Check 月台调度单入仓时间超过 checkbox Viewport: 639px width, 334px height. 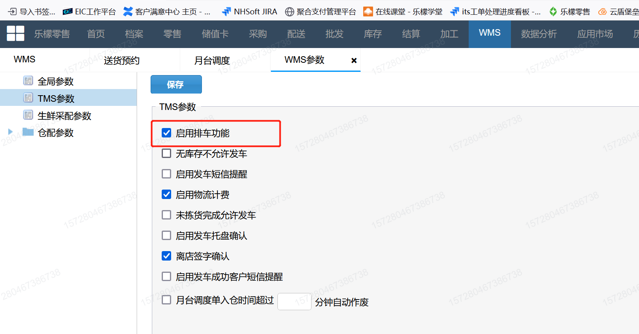166,300
